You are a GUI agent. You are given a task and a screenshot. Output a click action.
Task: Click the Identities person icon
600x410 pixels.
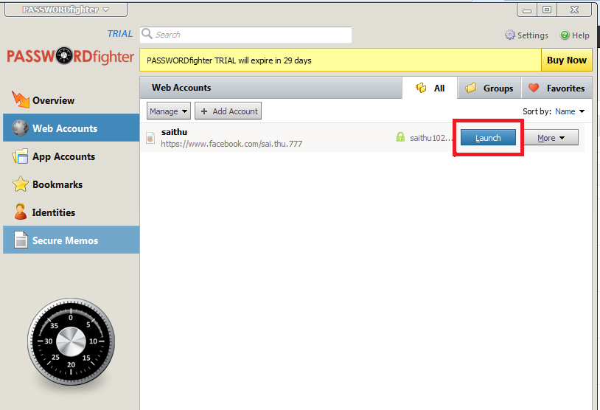pos(21,212)
